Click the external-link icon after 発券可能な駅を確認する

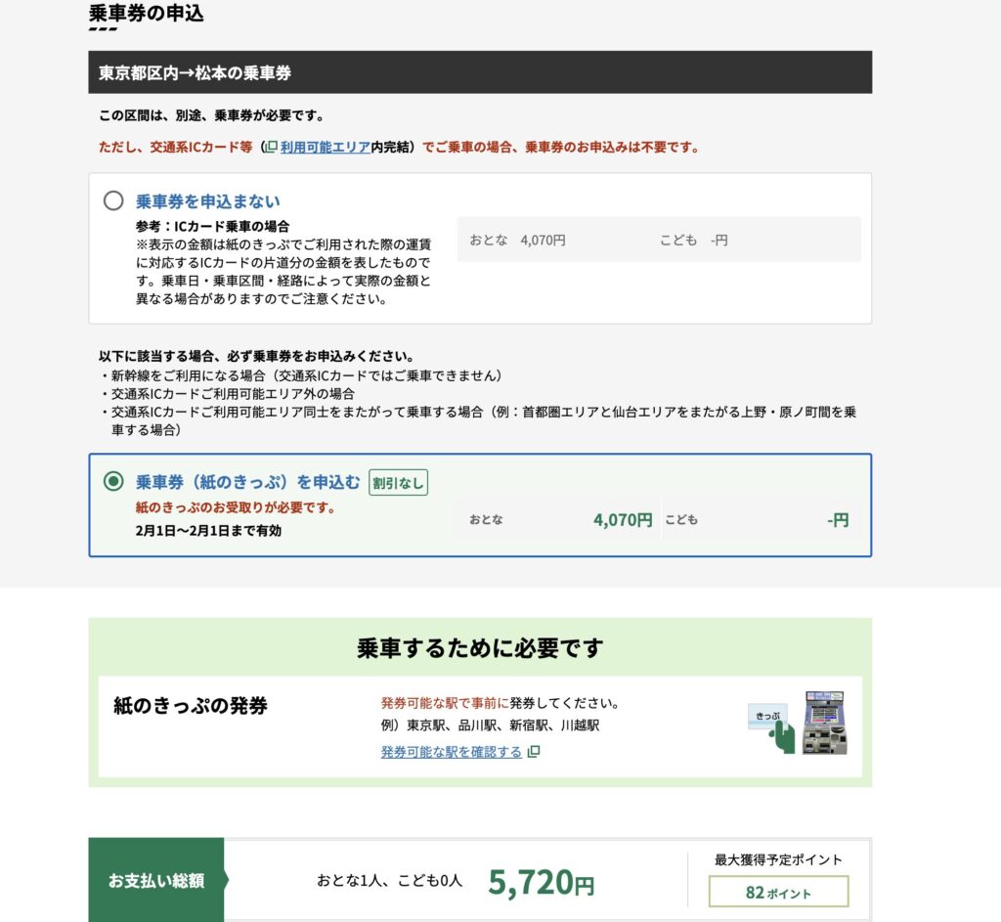[534, 752]
